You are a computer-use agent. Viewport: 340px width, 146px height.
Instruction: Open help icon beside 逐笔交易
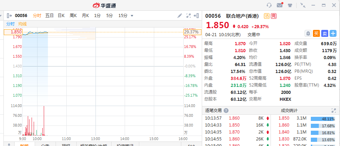(226, 111)
